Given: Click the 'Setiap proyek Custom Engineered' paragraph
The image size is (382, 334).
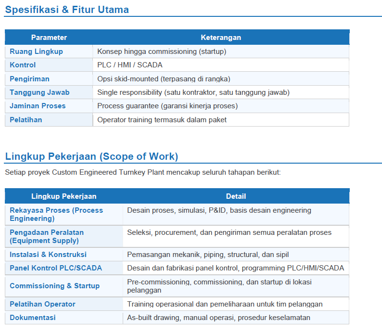Looking at the screenshot, I should pyautogui.click(x=143, y=172).
